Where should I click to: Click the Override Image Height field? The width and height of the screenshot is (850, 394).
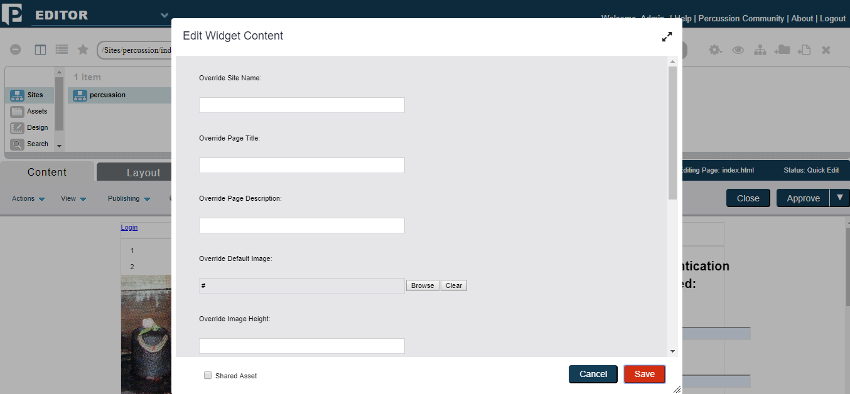coord(302,346)
